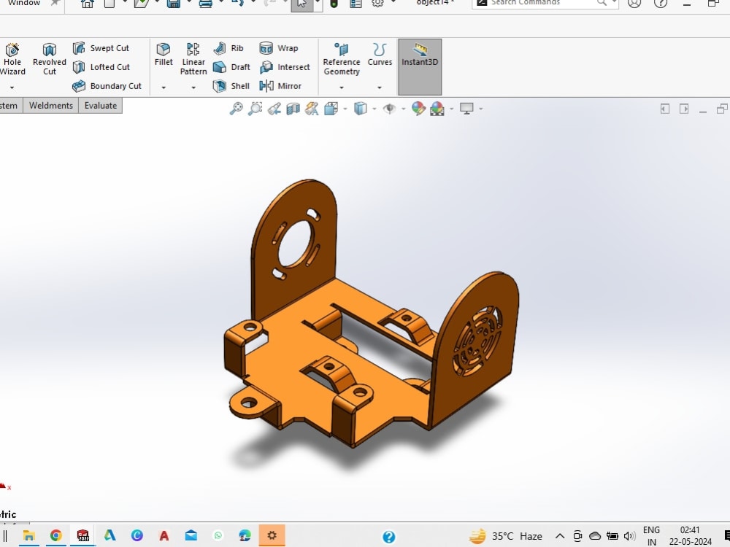The image size is (730, 547).
Task: Select the Revolved Cut tool
Action: click(x=49, y=58)
